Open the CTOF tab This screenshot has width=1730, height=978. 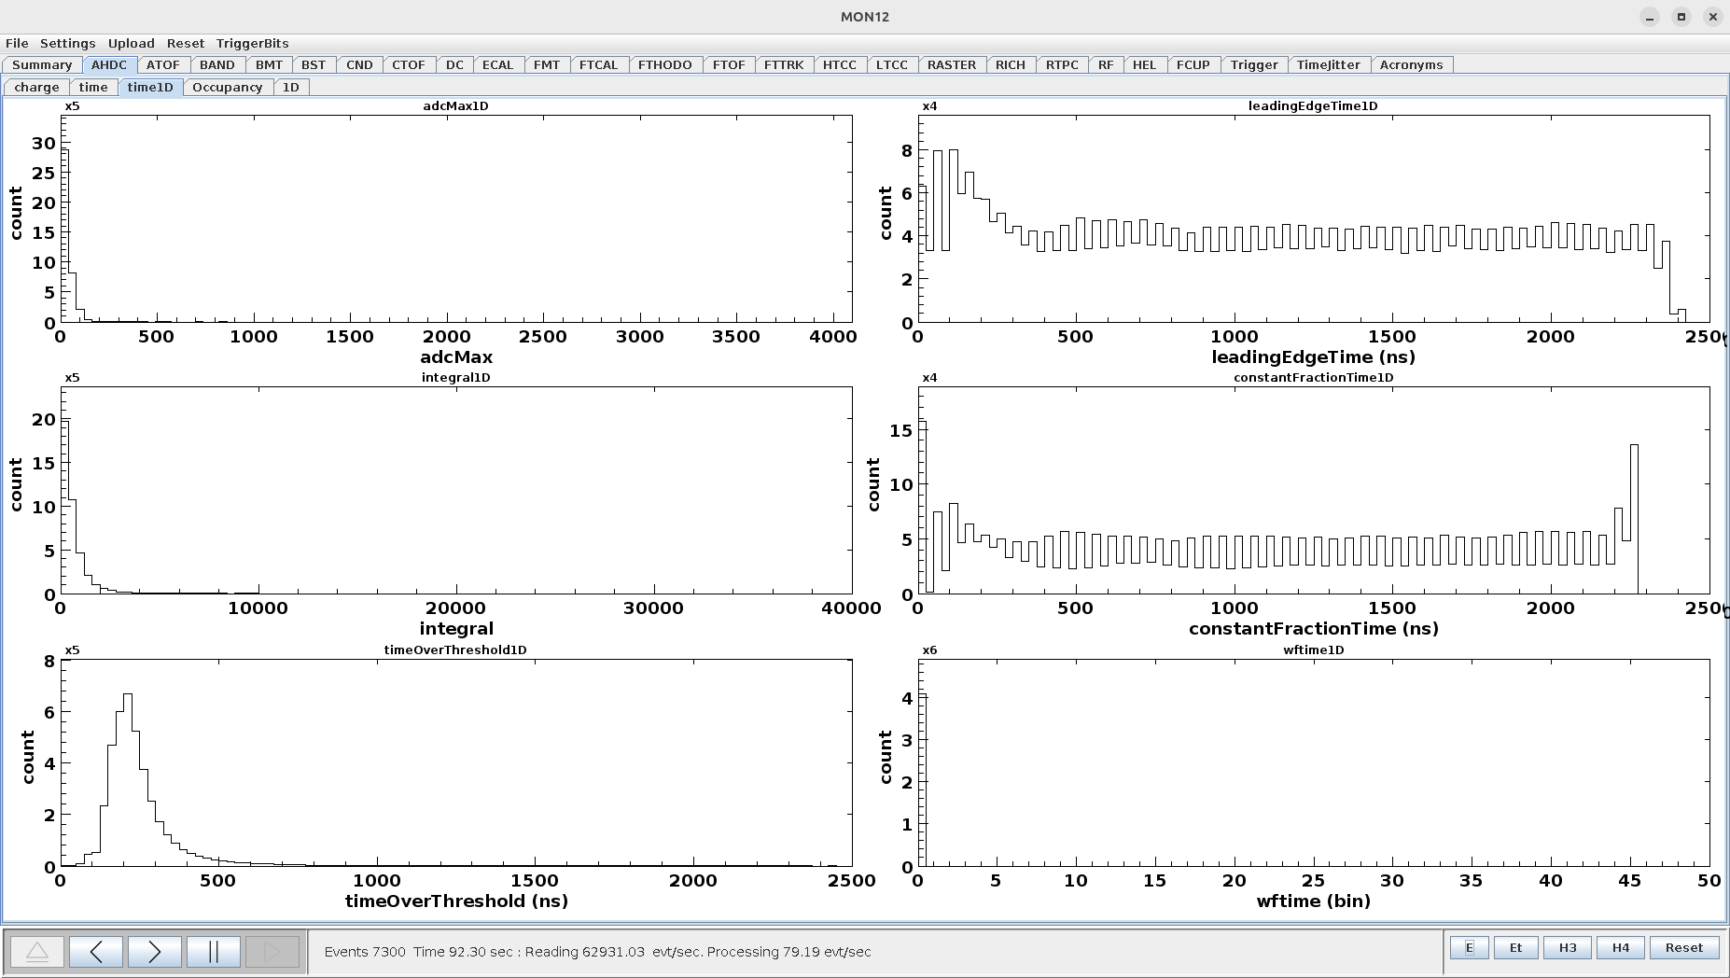(409, 64)
